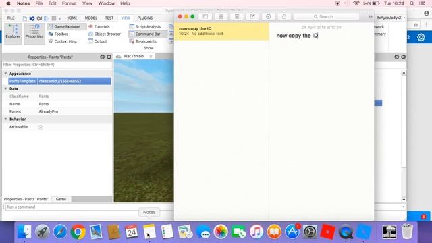Lock the note with padlock icon

click(x=284, y=16)
